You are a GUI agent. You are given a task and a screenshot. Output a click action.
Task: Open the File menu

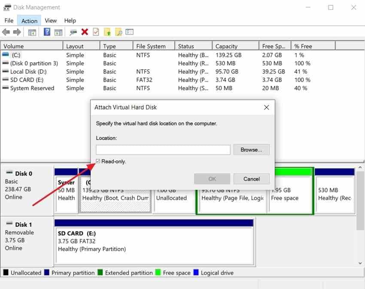(x=9, y=21)
